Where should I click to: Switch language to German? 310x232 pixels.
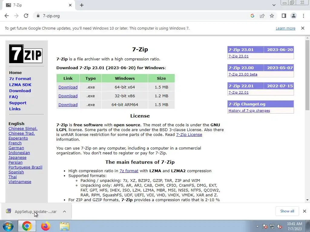[x=16, y=148]
